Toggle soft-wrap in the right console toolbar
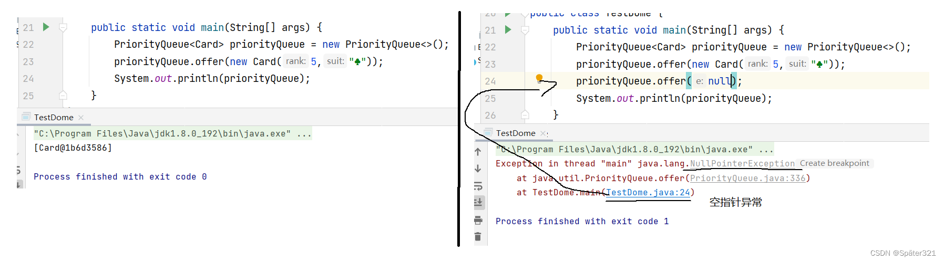The width and height of the screenshot is (944, 262). point(478,186)
